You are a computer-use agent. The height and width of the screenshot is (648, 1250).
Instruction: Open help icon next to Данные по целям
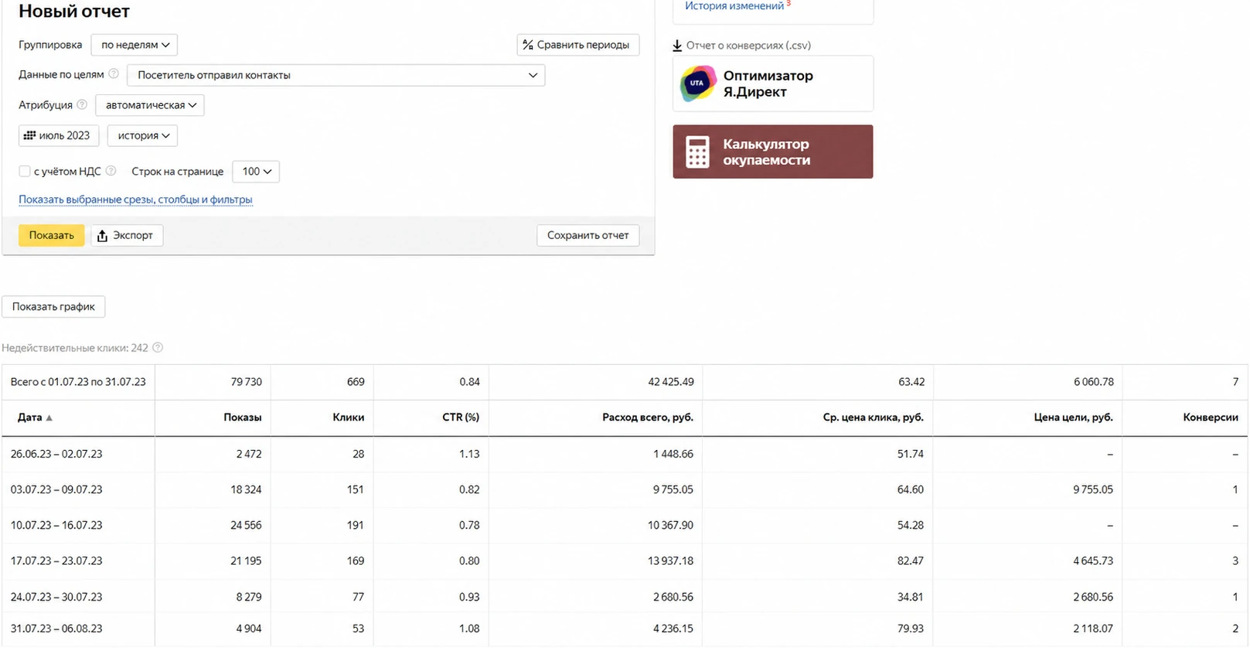point(114,74)
